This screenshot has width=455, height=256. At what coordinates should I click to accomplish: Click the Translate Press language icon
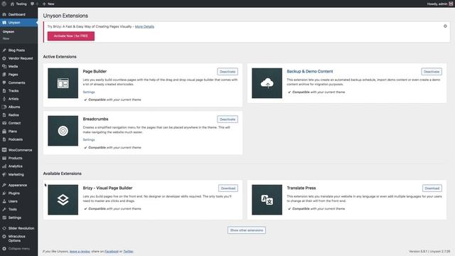267,200
